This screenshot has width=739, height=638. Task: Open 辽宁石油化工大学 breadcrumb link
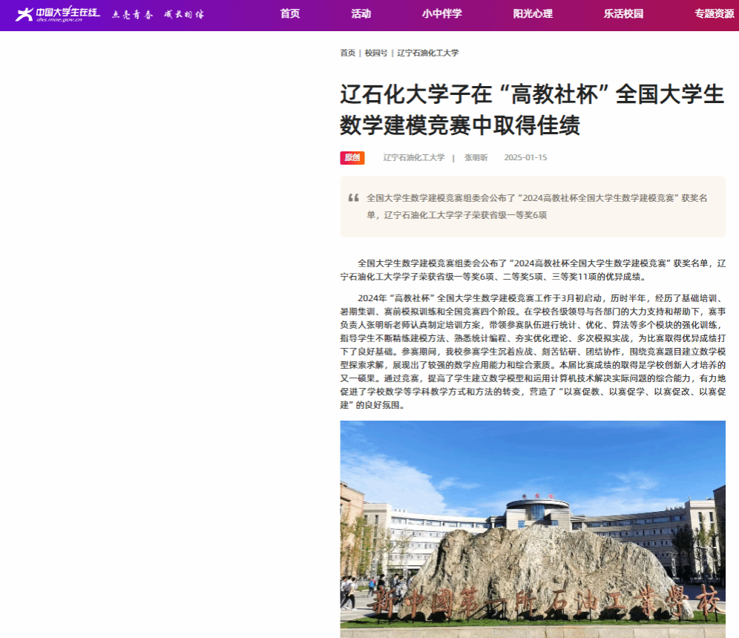pyautogui.click(x=428, y=53)
